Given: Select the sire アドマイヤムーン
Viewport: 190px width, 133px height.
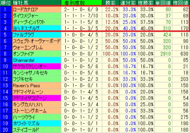Looking at the screenshot, I should coord(37,92).
